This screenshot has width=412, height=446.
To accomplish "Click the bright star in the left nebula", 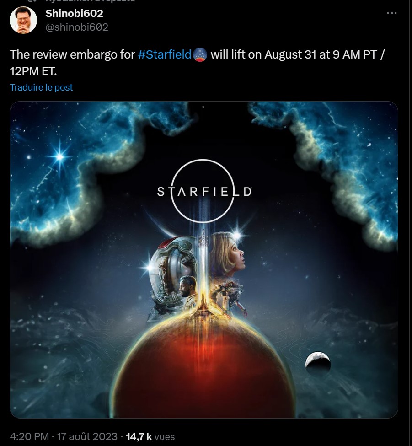I will (60, 156).
